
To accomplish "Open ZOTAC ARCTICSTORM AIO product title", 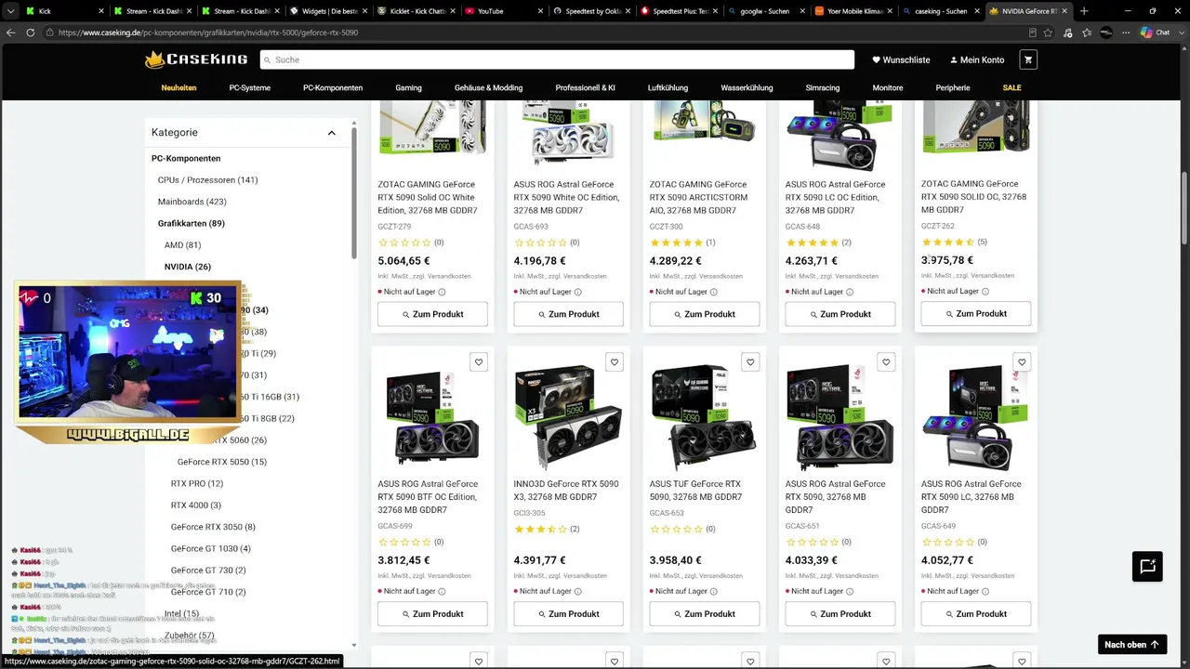I will tap(700, 198).
